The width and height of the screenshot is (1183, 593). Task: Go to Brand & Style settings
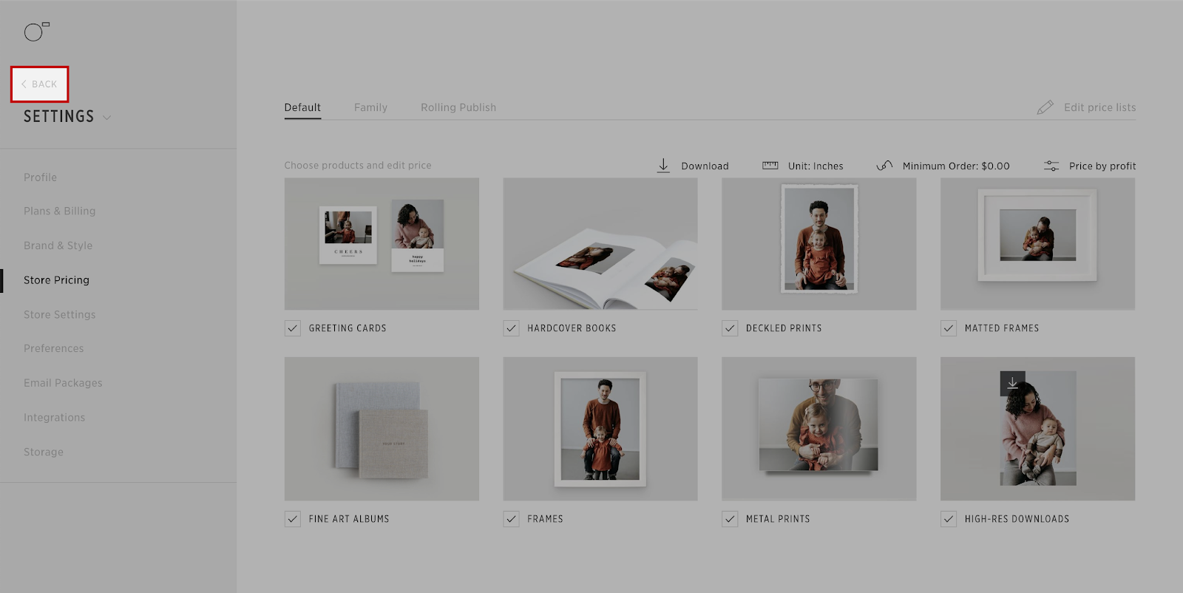tap(58, 245)
